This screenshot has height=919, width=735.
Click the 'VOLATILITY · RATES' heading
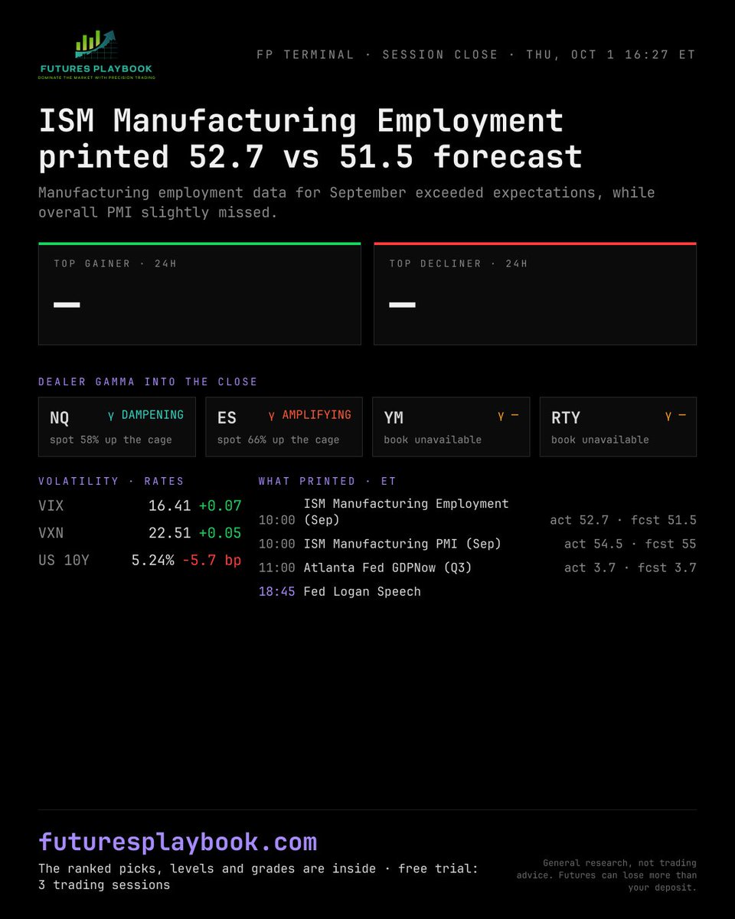tap(111, 481)
